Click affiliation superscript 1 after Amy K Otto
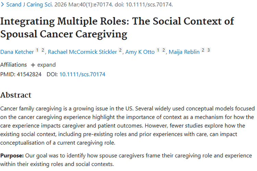This screenshot has height=171, width=257. (158, 50)
